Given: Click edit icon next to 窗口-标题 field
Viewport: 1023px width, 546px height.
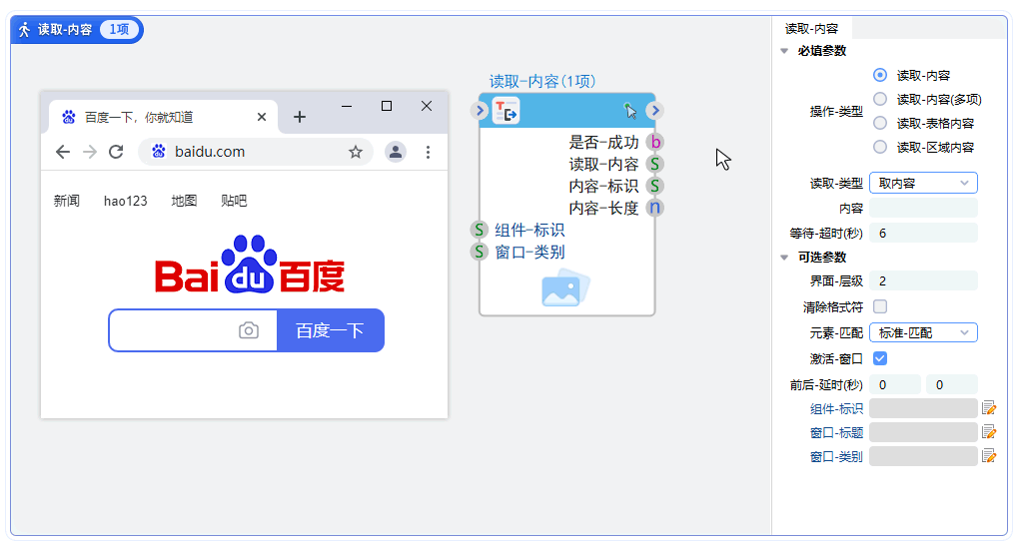Looking at the screenshot, I should [x=989, y=432].
